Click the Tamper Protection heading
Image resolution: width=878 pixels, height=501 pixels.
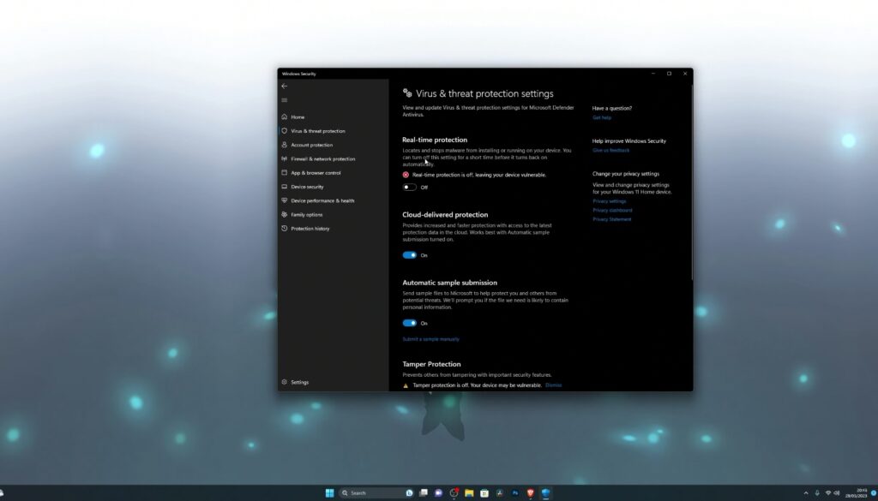(x=431, y=364)
